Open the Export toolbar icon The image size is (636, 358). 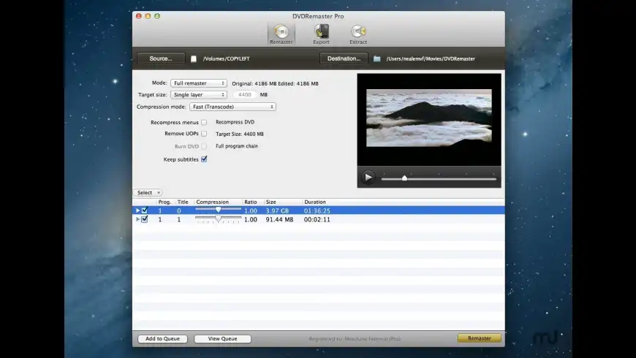[x=321, y=34]
